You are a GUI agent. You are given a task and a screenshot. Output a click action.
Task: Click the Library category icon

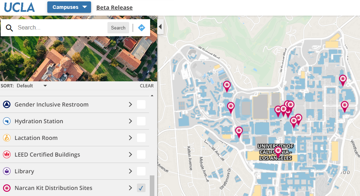click(7, 171)
